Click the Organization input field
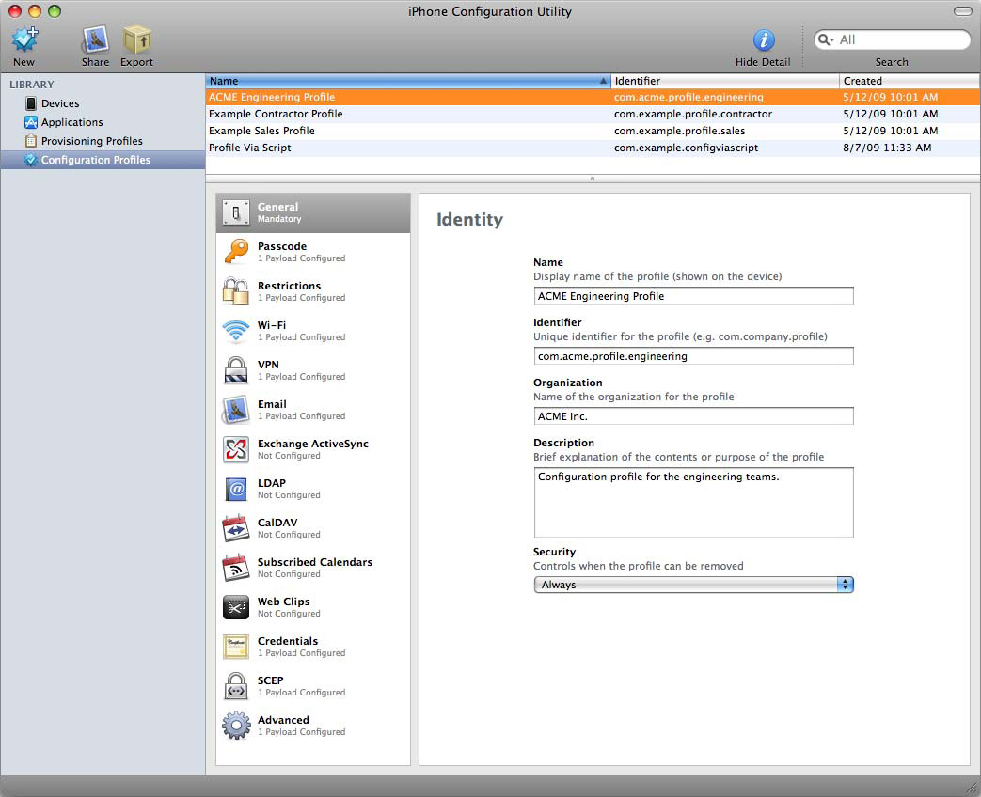 (x=693, y=416)
